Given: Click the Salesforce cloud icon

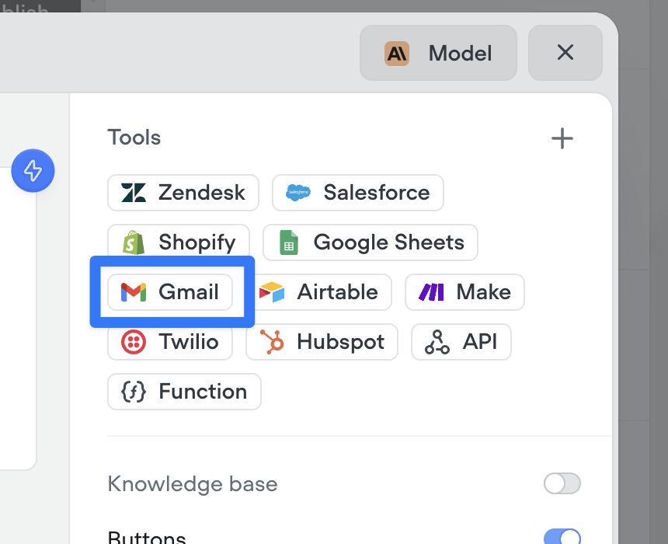Looking at the screenshot, I should click(x=297, y=192).
